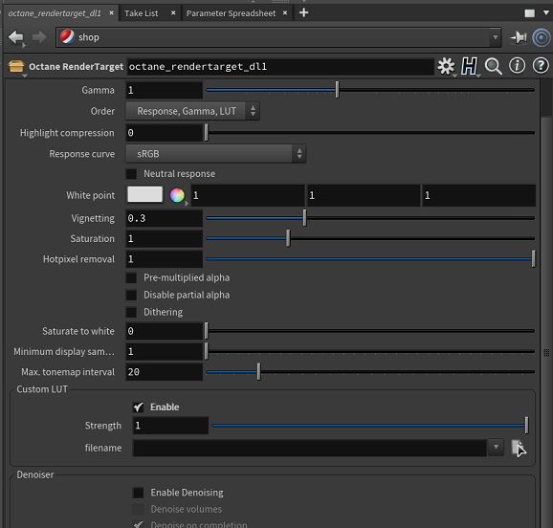553x528 pixels.
Task: Enable the Neutral response checkbox
Action: click(x=131, y=173)
